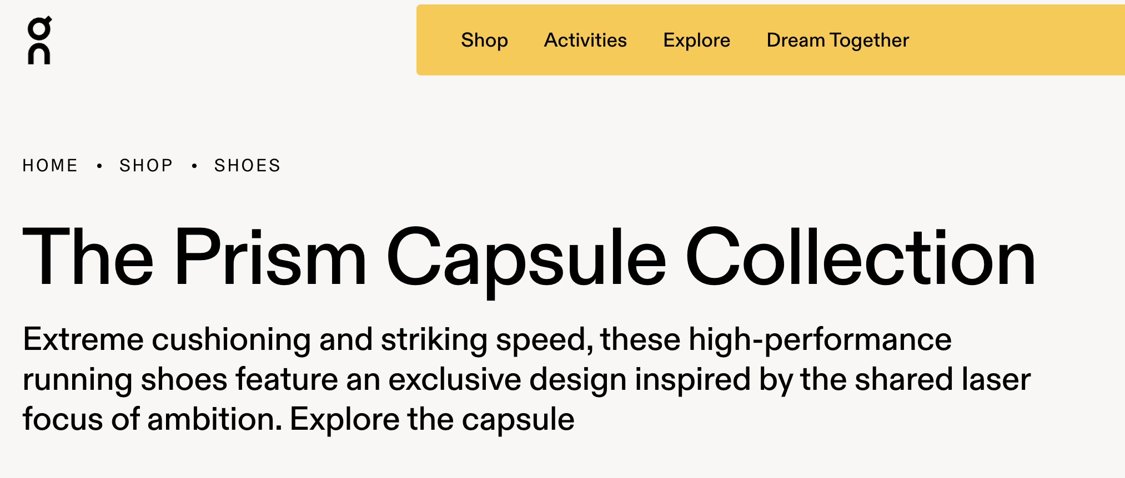Viewport: 1125px width, 478px height.
Task: Select the "Explore the capsule" text
Action: point(432,419)
